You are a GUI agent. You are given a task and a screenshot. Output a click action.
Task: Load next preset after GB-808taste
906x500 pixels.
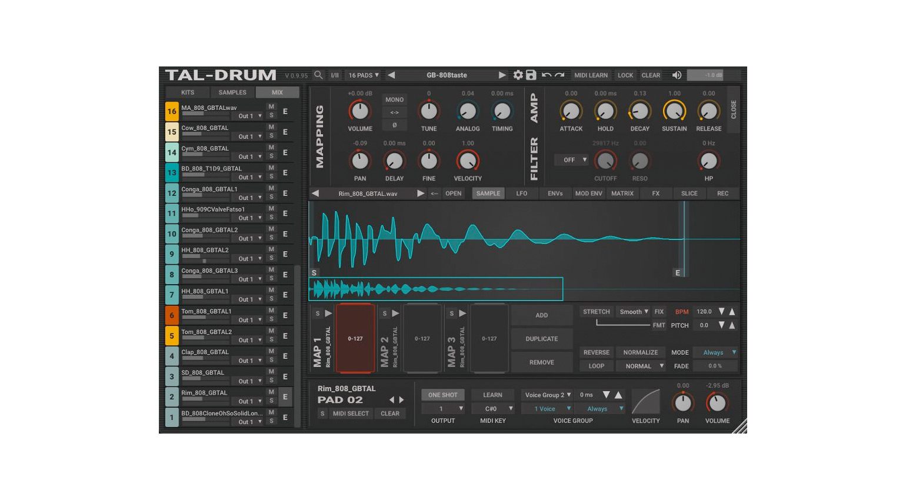pos(502,75)
